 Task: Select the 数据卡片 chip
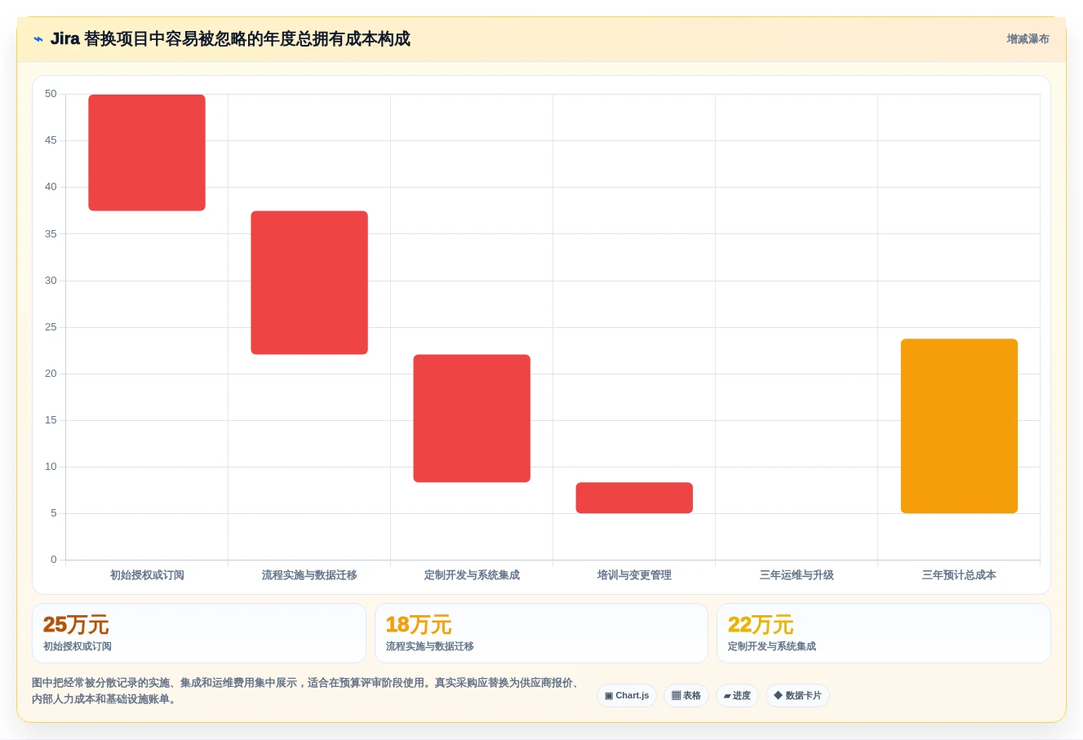tap(797, 696)
